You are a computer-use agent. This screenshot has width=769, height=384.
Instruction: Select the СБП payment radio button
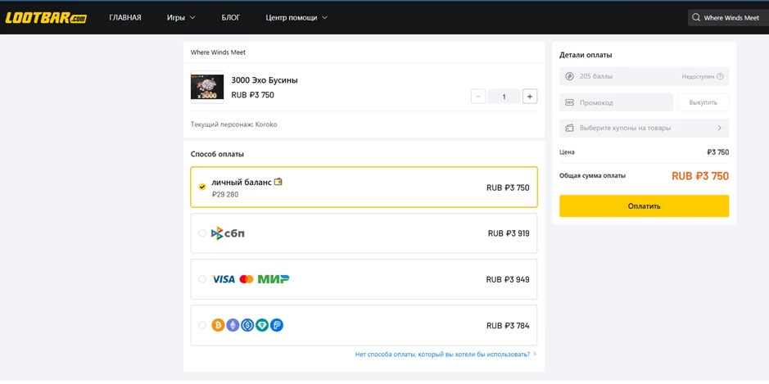point(202,233)
